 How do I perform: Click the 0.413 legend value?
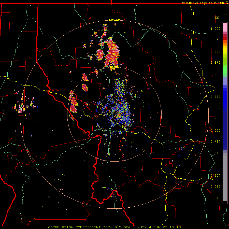216,153
